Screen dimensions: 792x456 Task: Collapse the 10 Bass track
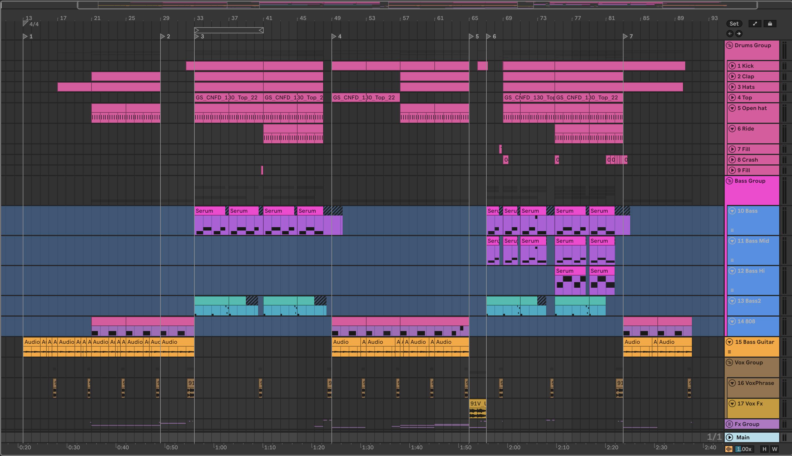coord(732,211)
